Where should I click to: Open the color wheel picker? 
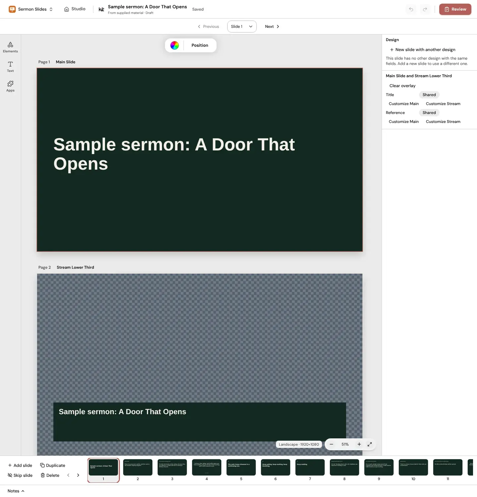tap(175, 45)
